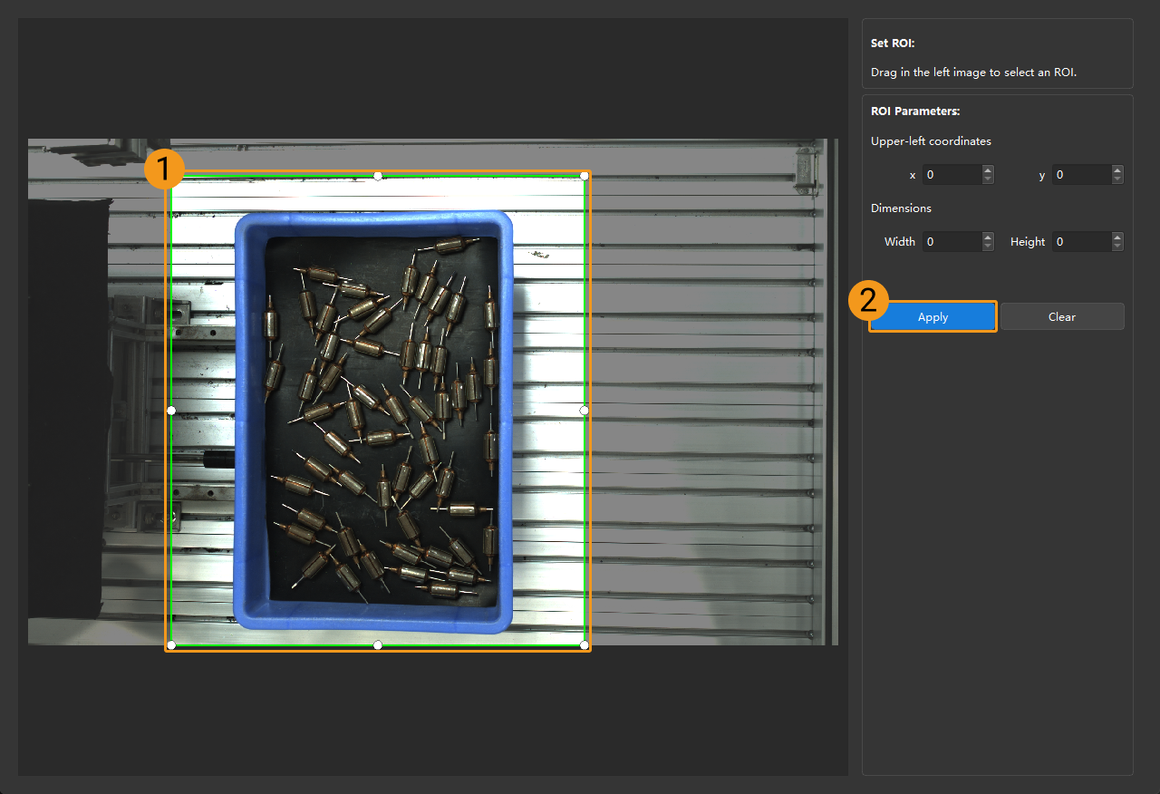Click the ROI bottom-left corner handle
The width and height of the screenshot is (1160, 794).
click(x=171, y=645)
